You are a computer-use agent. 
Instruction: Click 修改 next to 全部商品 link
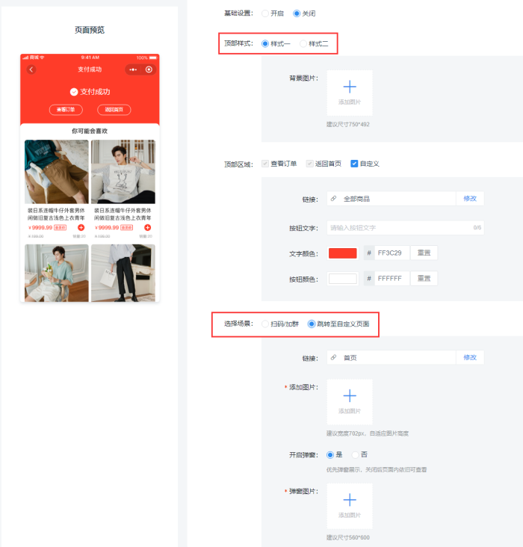(x=470, y=199)
